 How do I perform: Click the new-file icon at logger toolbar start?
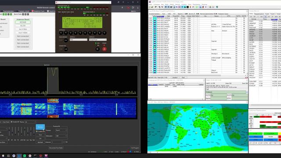[x=150, y=7]
